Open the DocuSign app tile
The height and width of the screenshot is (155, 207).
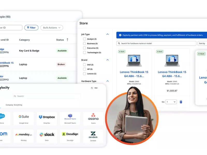(70, 136)
